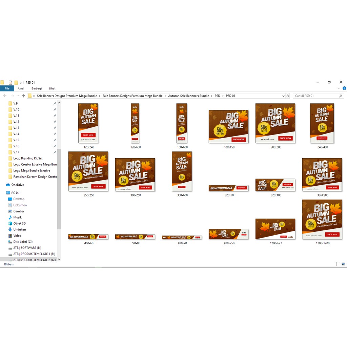Open the File ribbon tab
The image size is (347, 347).
pos(7,88)
